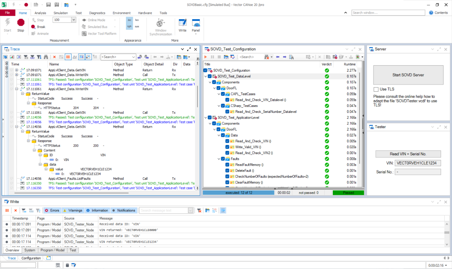
Task: Open the Analysis ribbon tab
Action: tap(40, 13)
